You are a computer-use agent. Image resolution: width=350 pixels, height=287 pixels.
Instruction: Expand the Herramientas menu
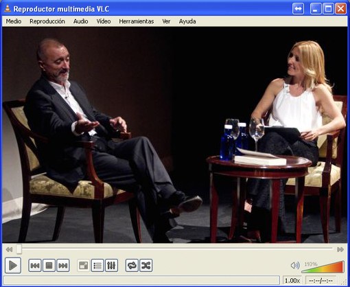[137, 21]
